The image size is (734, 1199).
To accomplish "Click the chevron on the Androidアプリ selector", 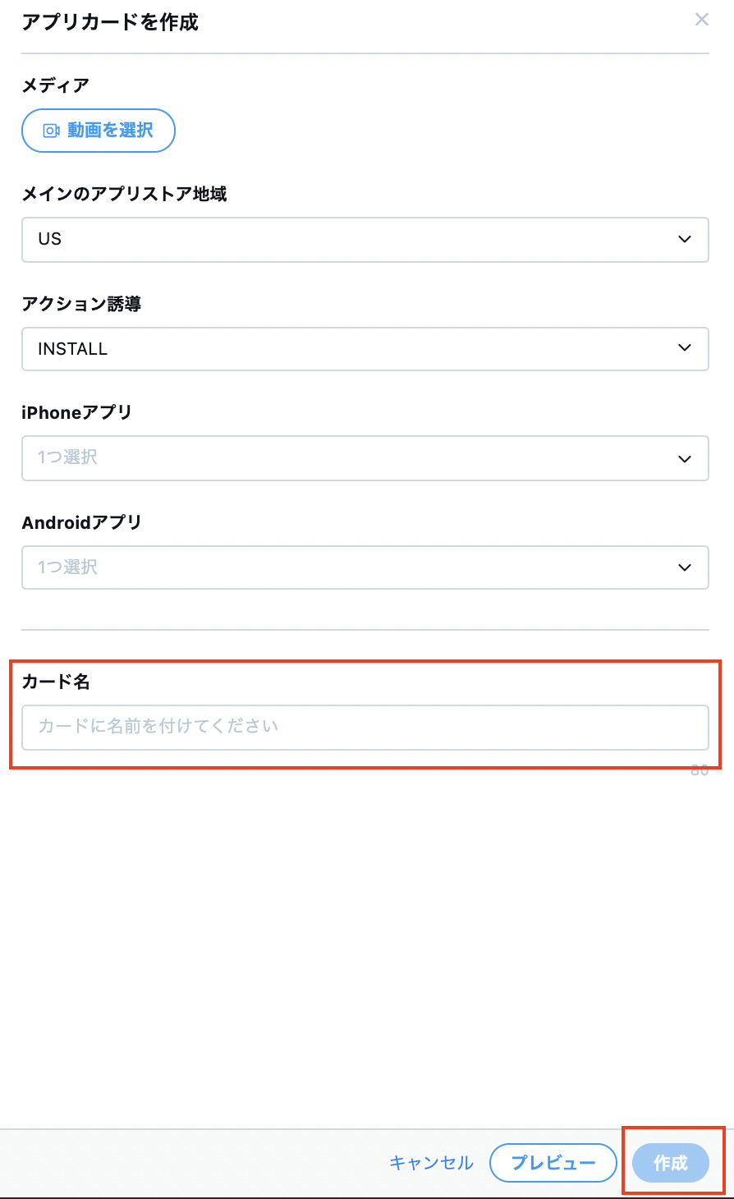I will click(684, 567).
